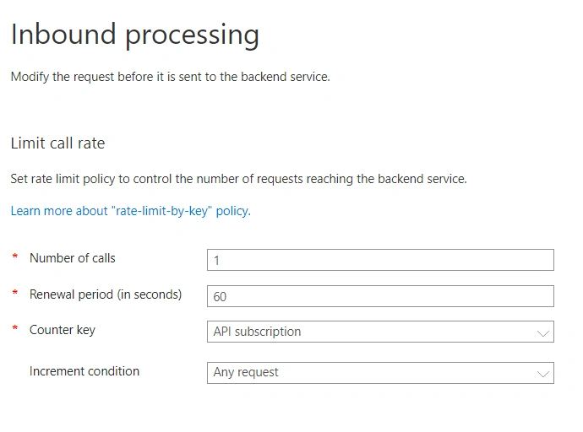Viewport: 583px width, 432px height.
Task: Click the "Set rate limit policy" description
Action: 239,179
